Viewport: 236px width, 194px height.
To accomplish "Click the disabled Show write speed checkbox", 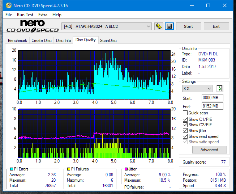I will (185, 142).
